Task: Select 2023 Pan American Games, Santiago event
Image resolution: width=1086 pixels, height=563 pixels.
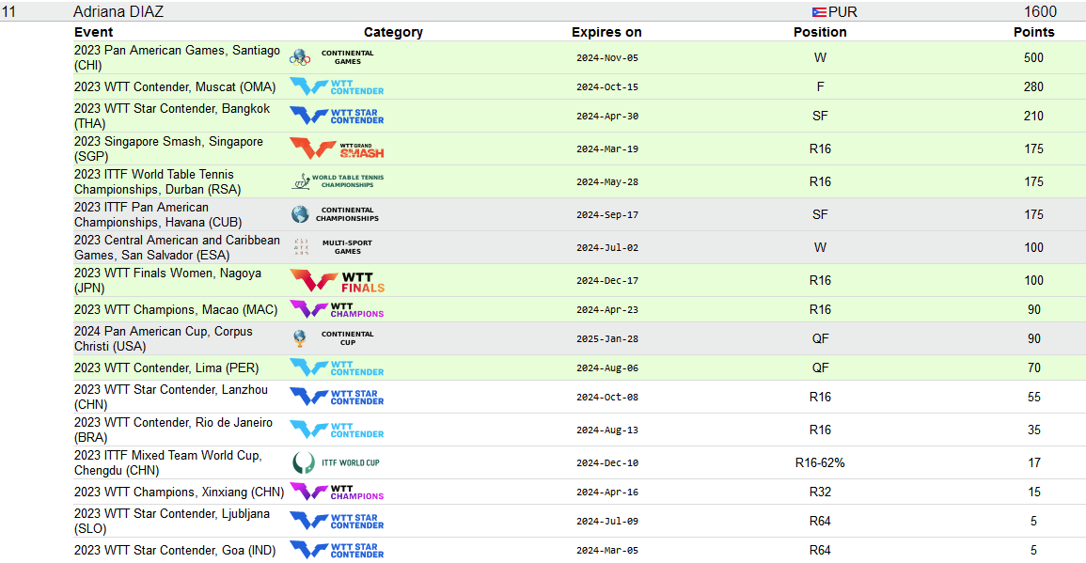Action: (x=178, y=57)
